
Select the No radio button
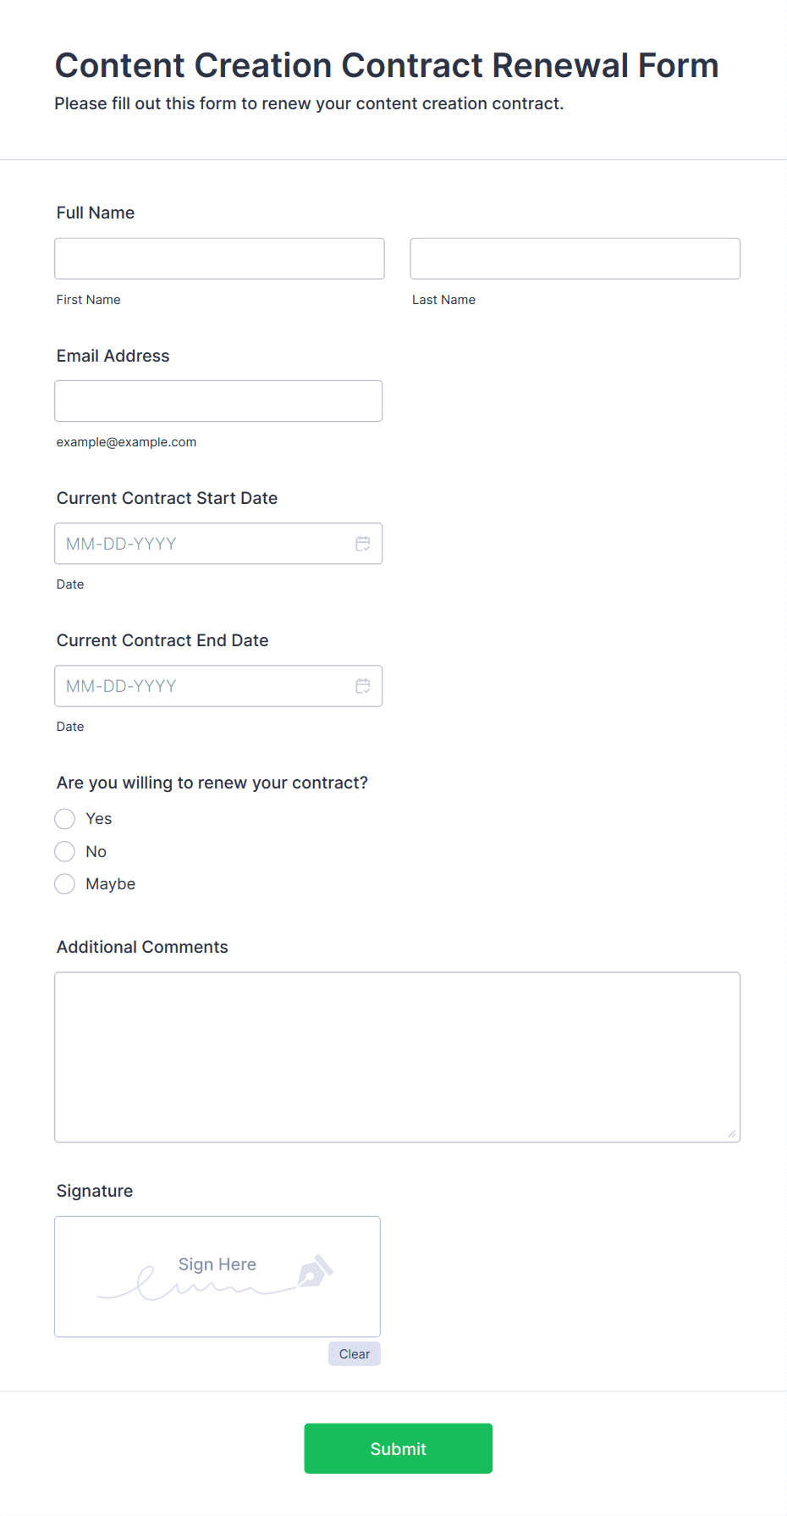click(65, 851)
